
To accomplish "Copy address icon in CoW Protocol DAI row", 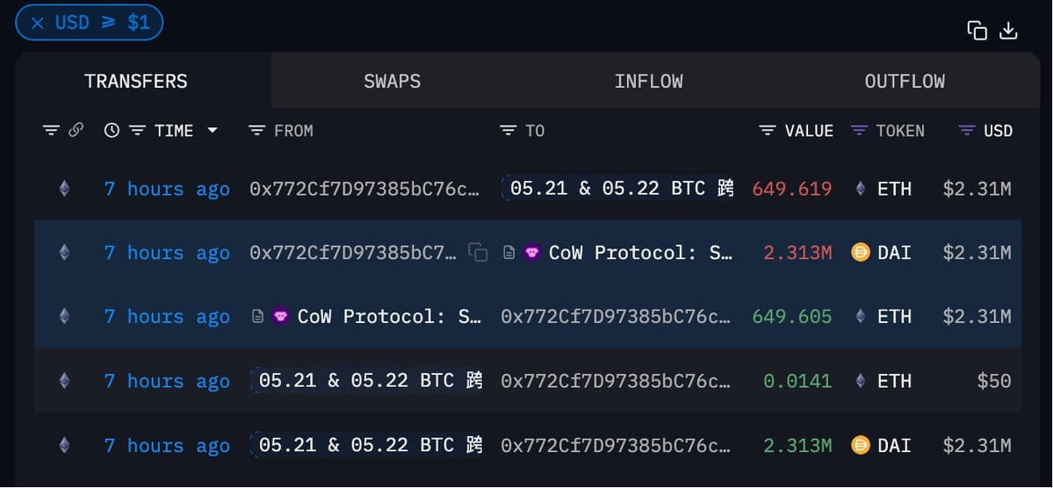I will click(x=478, y=253).
